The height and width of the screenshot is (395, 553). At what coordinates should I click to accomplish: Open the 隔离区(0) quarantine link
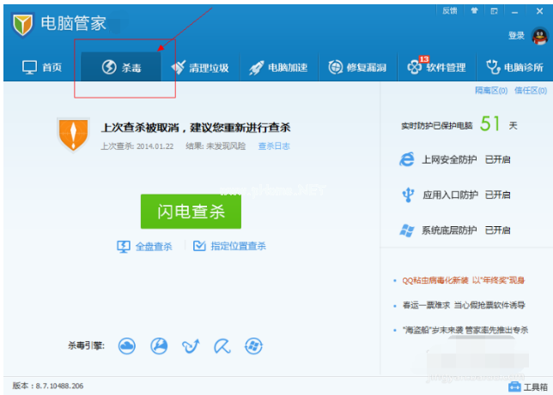[x=490, y=91]
